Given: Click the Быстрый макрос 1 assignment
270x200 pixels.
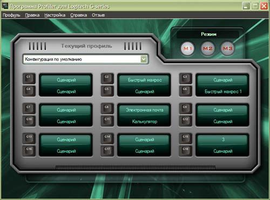Looking at the screenshot, I should pos(223,92).
